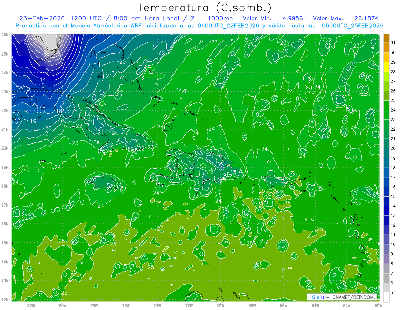Click the legend value 25
Viewport: 402px width, 310px height.
click(x=393, y=100)
